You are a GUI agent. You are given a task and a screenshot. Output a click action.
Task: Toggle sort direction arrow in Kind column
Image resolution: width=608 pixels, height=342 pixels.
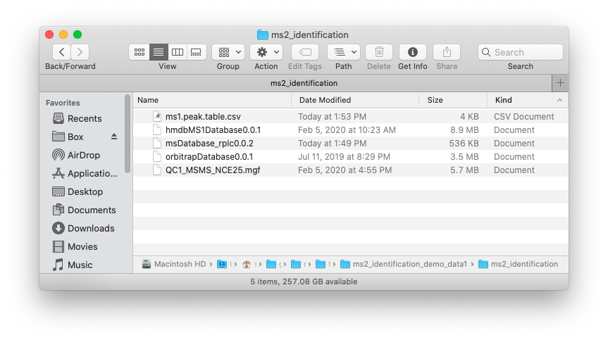tap(559, 100)
